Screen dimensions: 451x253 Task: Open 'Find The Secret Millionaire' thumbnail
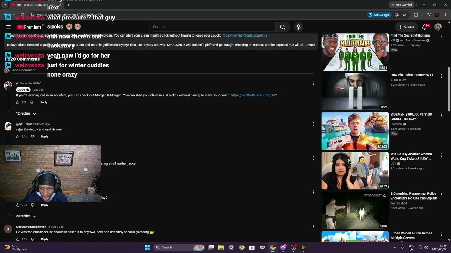click(355, 52)
